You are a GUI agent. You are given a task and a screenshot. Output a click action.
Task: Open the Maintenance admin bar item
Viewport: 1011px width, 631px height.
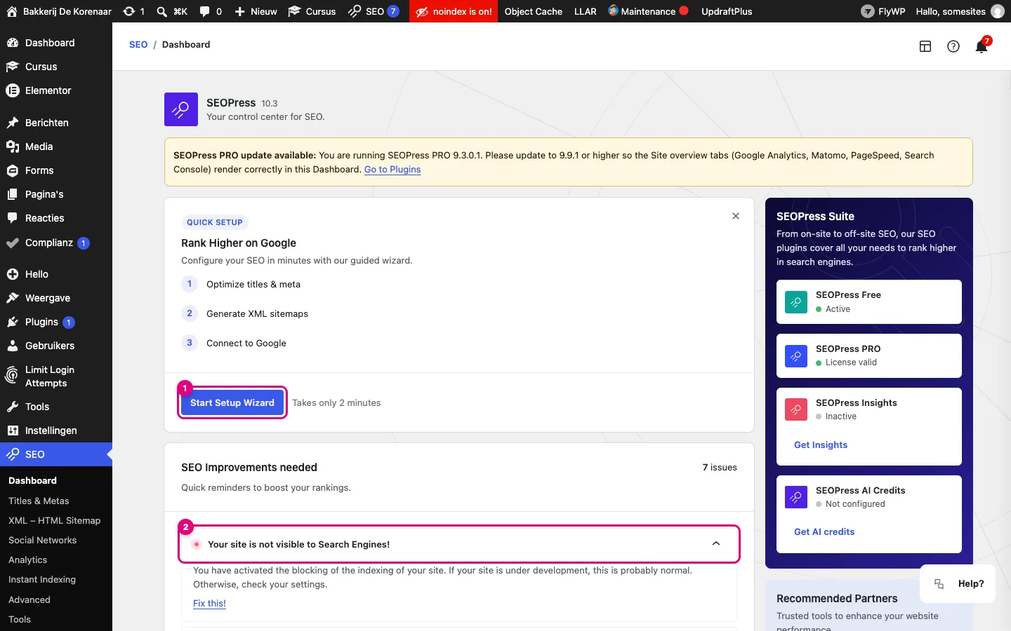(x=648, y=11)
